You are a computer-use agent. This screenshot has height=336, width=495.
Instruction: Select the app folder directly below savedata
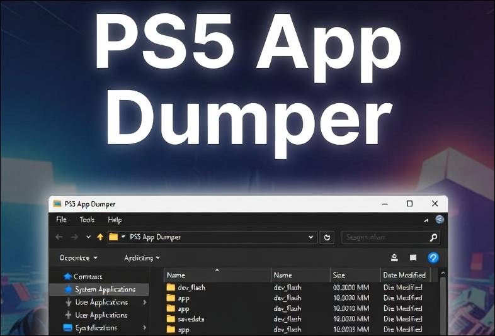[183, 330]
